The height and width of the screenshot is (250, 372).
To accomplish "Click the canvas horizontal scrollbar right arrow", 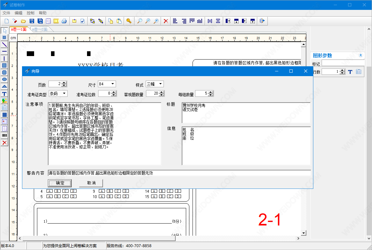I will click(298, 239).
